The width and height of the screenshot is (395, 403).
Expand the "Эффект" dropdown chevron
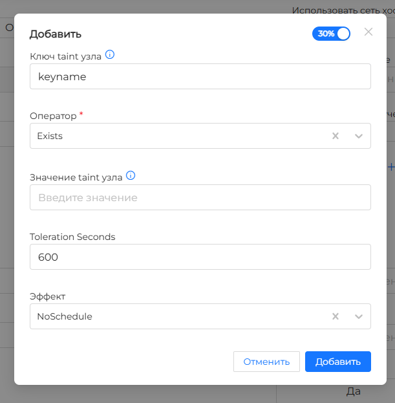[359, 316]
